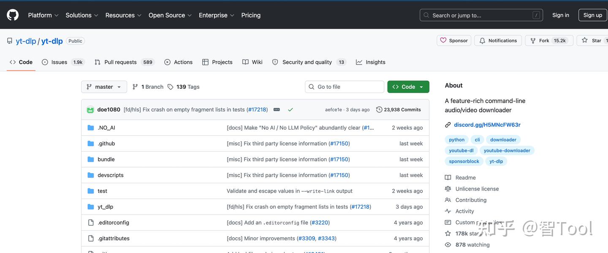Click the .NO_AI folder icon
The height and width of the screenshot is (253, 608).
pyautogui.click(x=91, y=128)
